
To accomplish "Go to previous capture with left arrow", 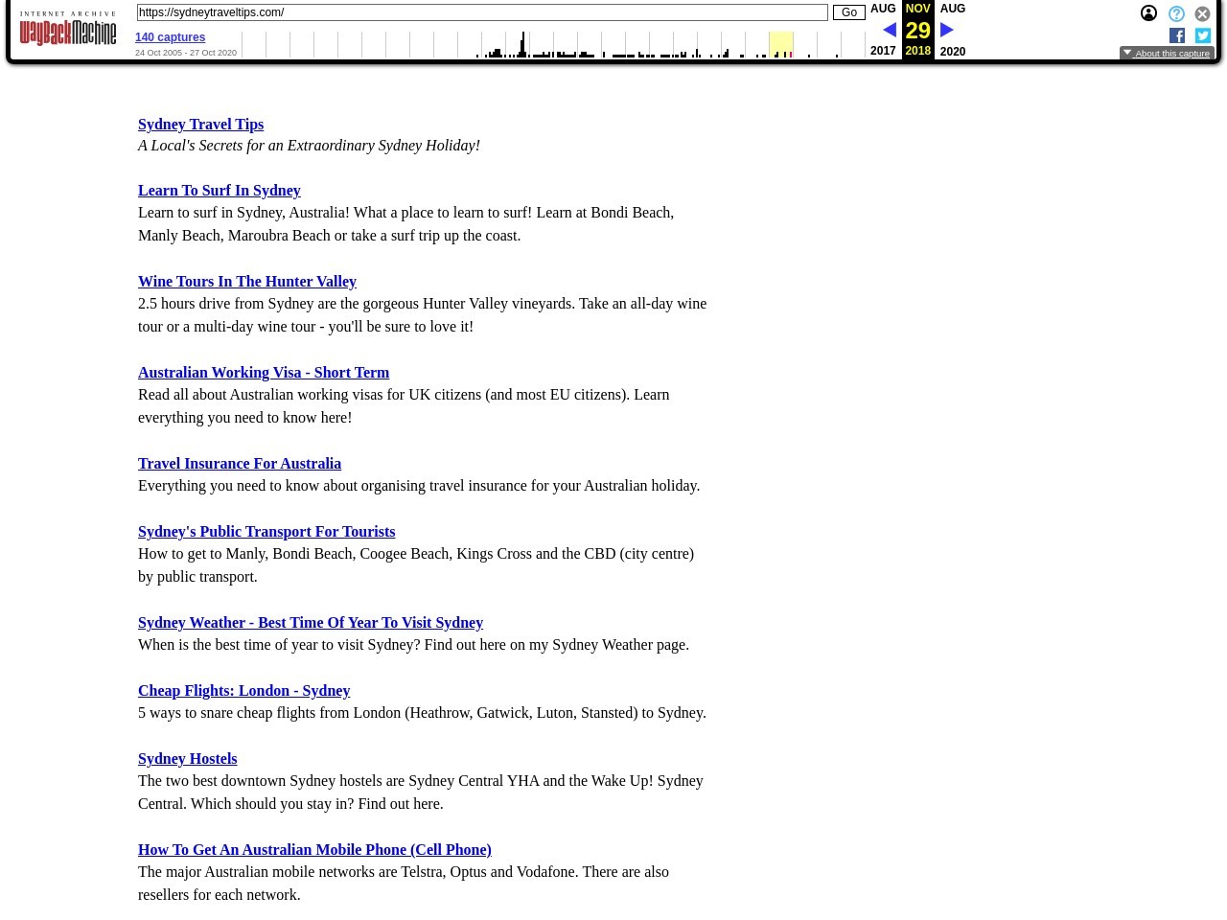I will [889, 30].
